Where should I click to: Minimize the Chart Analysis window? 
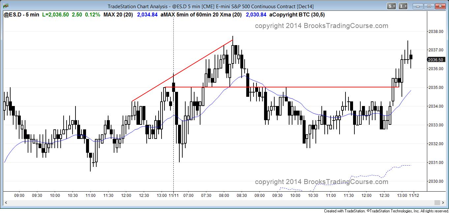(419, 6)
